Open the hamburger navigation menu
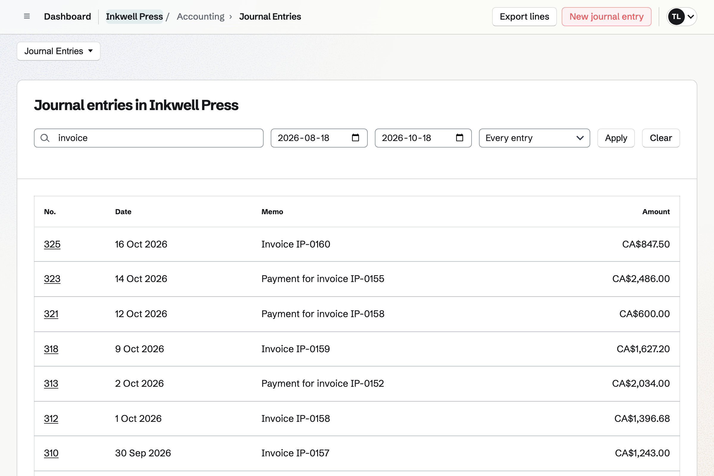714x476 pixels. point(27,16)
